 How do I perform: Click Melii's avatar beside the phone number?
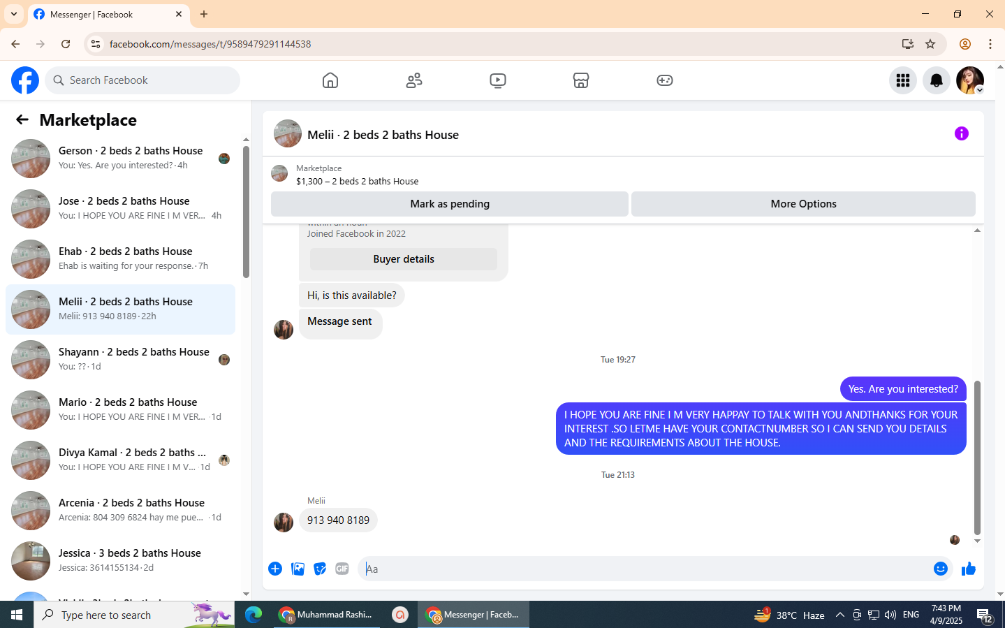coord(284,523)
